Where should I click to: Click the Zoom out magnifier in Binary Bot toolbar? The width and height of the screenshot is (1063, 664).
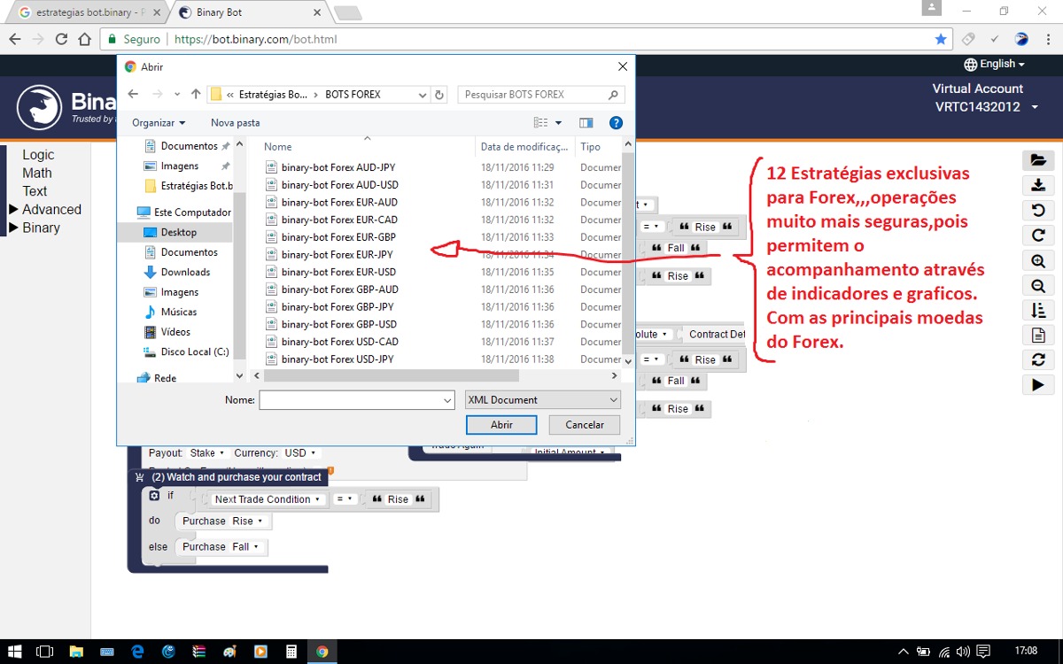click(1038, 285)
